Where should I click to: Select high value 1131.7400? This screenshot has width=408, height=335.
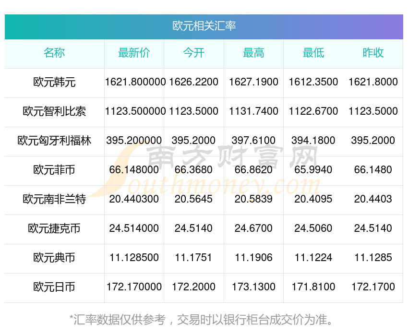click(x=254, y=111)
